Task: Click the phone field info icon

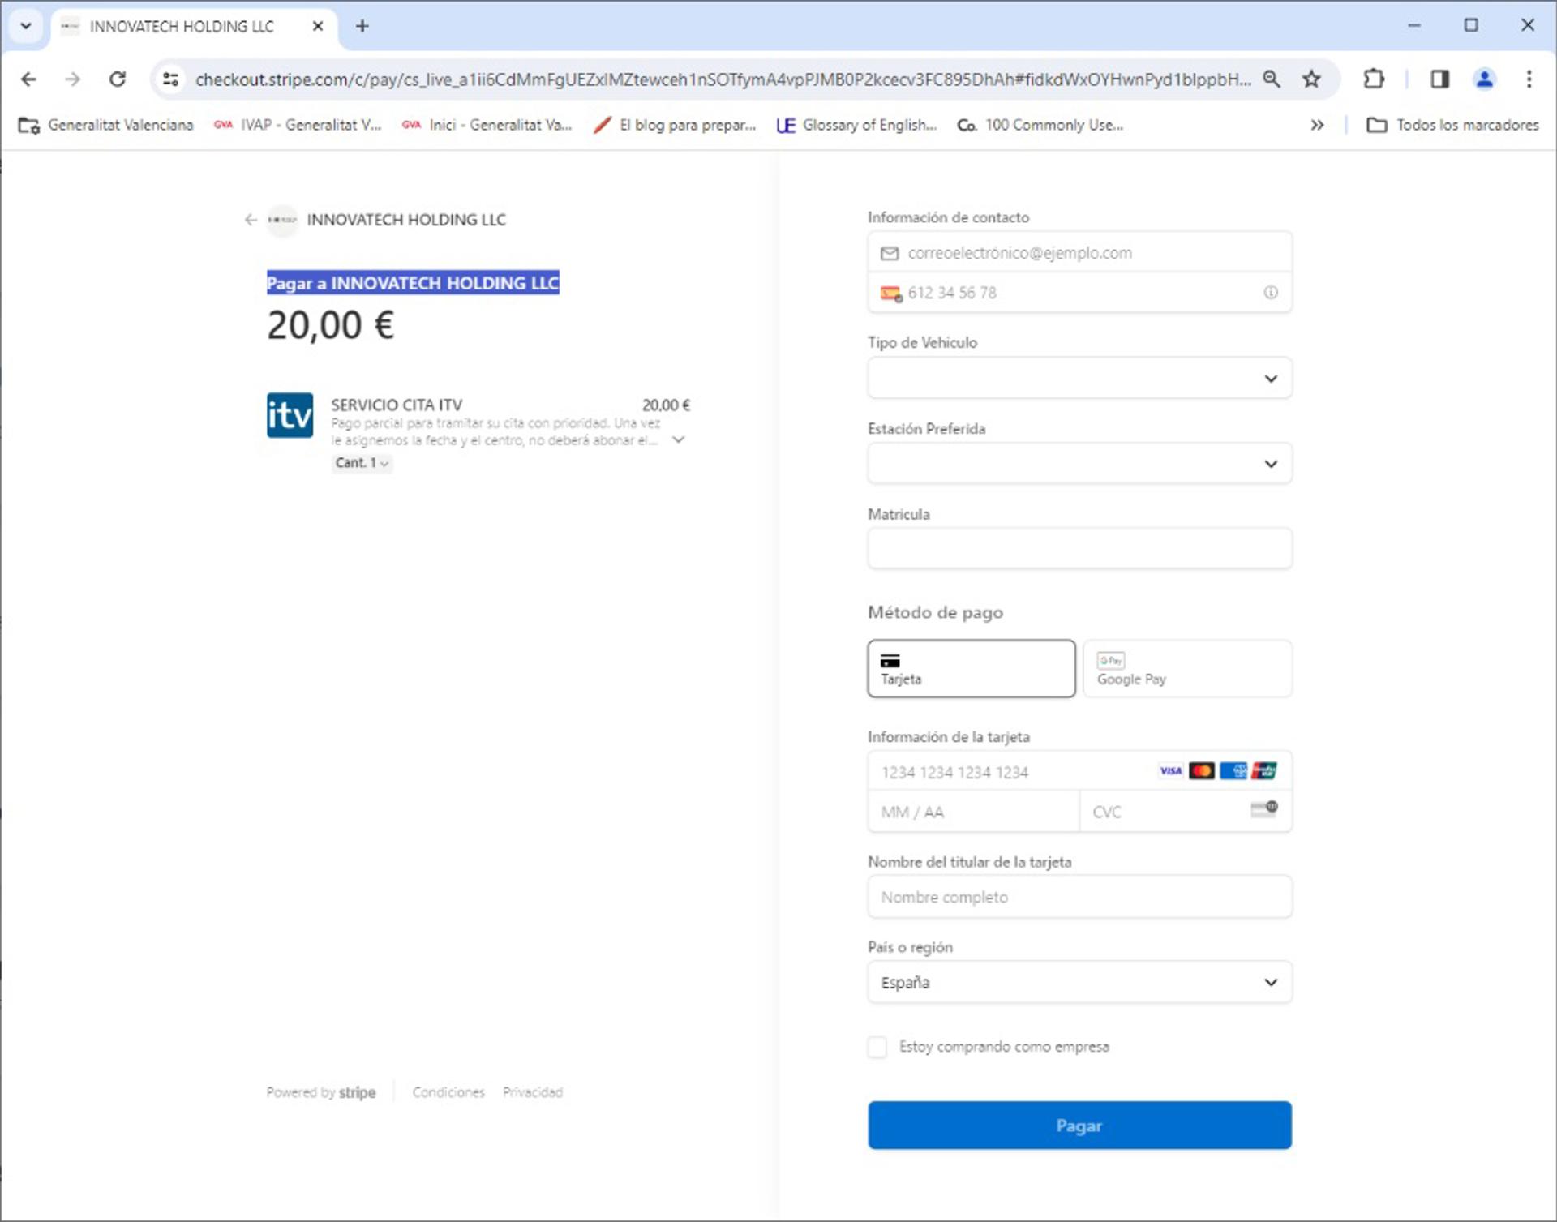Action: point(1270,293)
